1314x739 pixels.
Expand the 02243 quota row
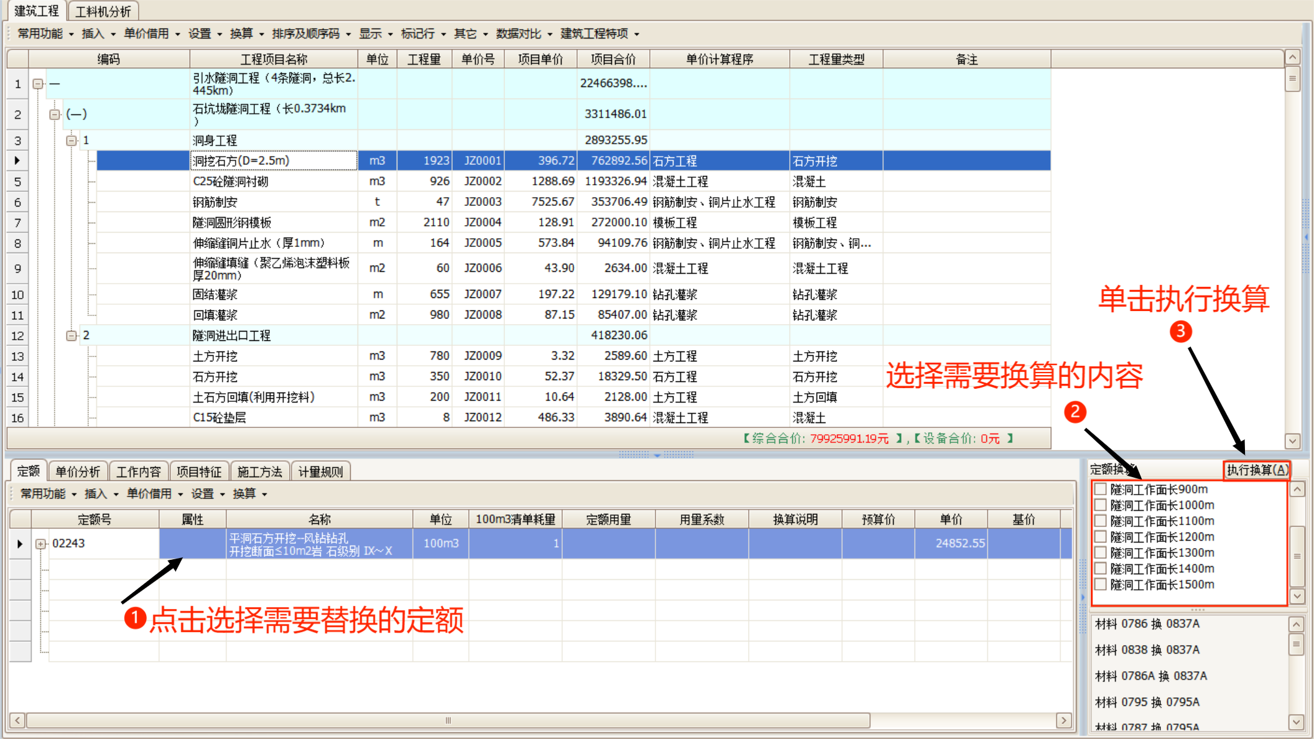tap(41, 544)
